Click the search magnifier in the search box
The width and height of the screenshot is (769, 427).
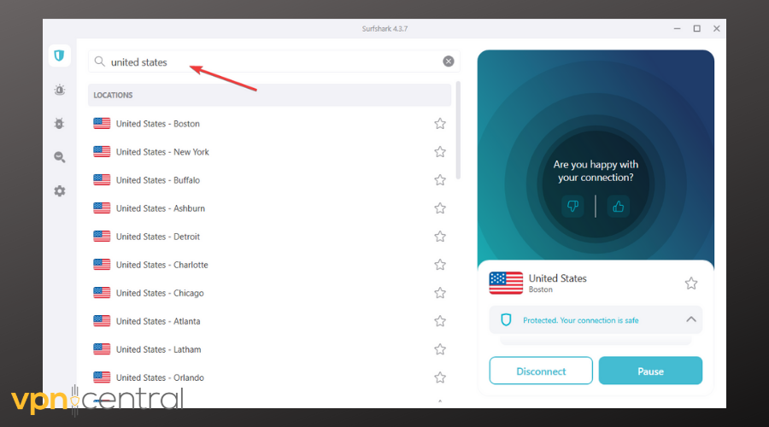(100, 61)
